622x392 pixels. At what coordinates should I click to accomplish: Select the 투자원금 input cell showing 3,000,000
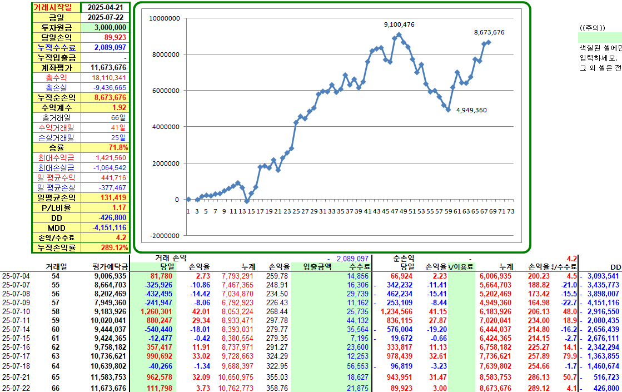(105, 27)
